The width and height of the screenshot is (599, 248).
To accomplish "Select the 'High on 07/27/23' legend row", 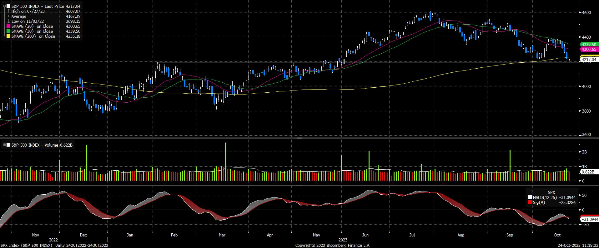I will [28, 11].
